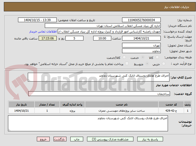The height and width of the screenshot is (146, 196).
Task: Select the خدمت radio button
Action: coord(143,57)
